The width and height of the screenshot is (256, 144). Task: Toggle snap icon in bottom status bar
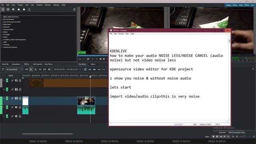tap(228, 137)
